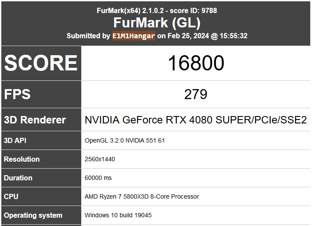Click the OpenGL 3.2.0 NVIDIA 551.61 value

click(x=125, y=140)
